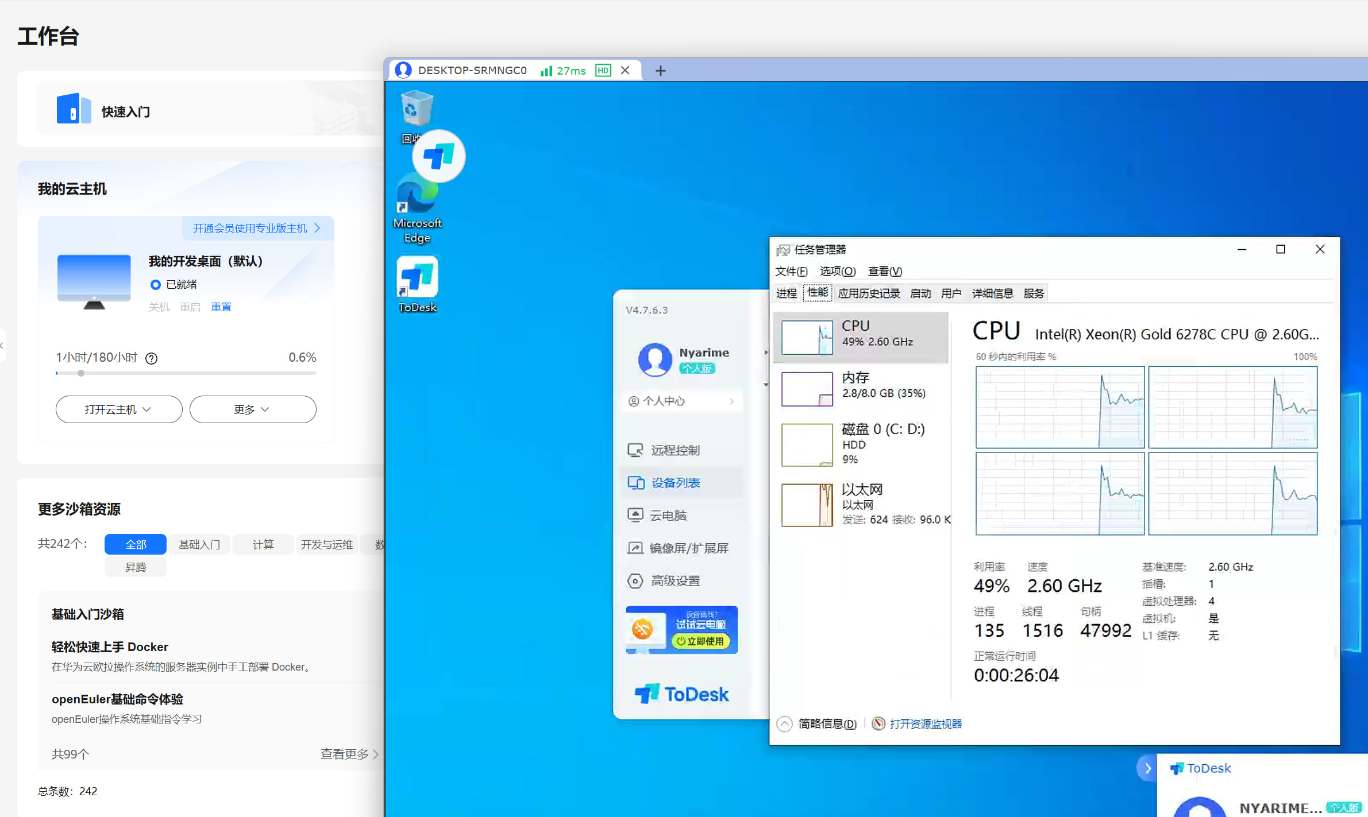Viewport: 1368px width, 817px height.
Task: Click the help question mark beside 1小时/180小时
Action: tap(151, 358)
